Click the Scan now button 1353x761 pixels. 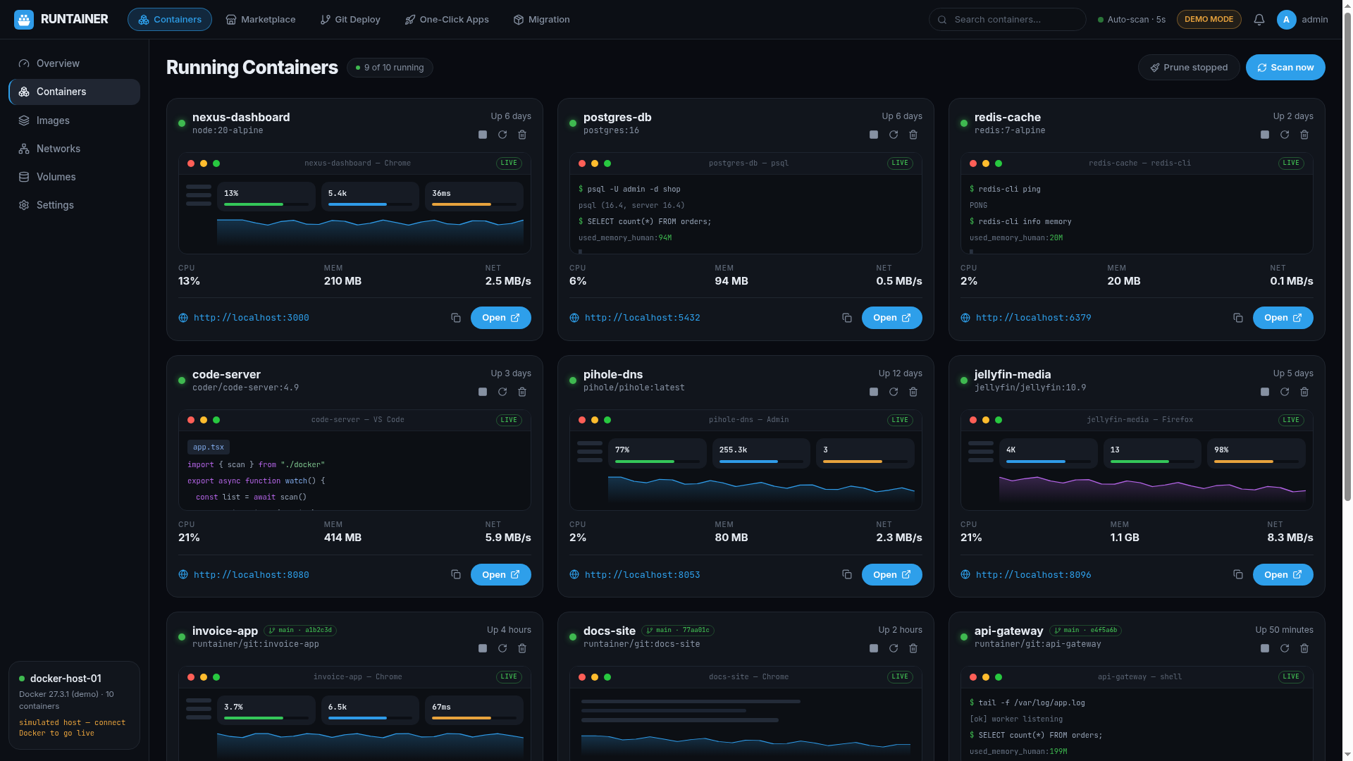click(1285, 68)
